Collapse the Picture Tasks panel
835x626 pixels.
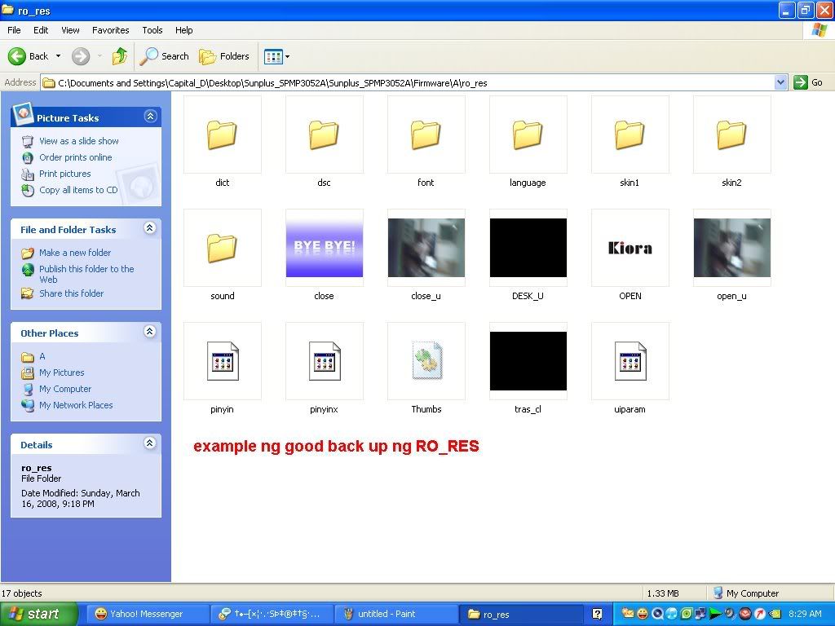[x=151, y=116]
